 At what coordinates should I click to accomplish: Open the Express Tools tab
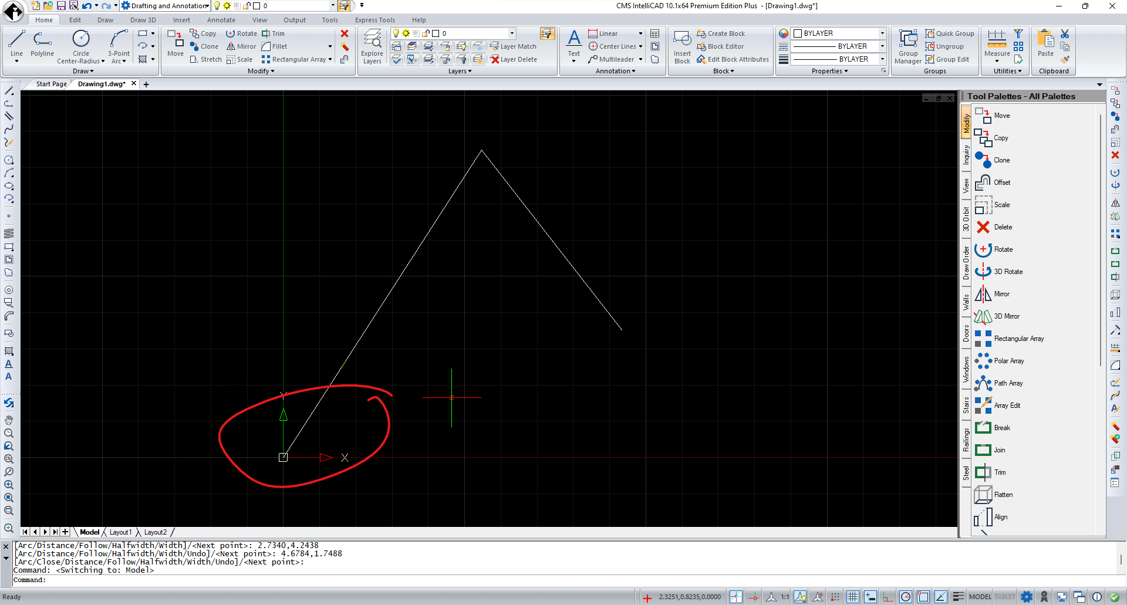tap(374, 20)
